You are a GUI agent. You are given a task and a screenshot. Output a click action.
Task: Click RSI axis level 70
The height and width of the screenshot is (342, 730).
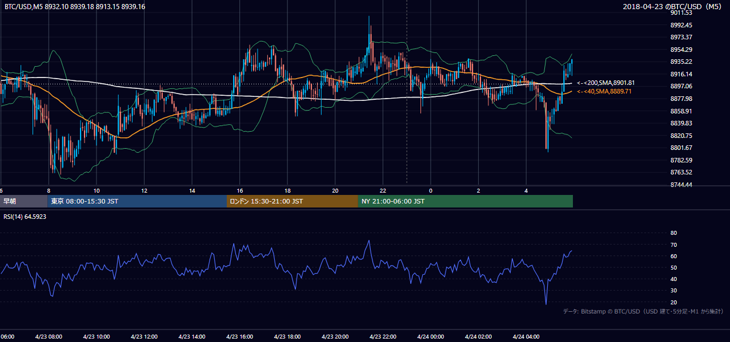pos(673,245)
